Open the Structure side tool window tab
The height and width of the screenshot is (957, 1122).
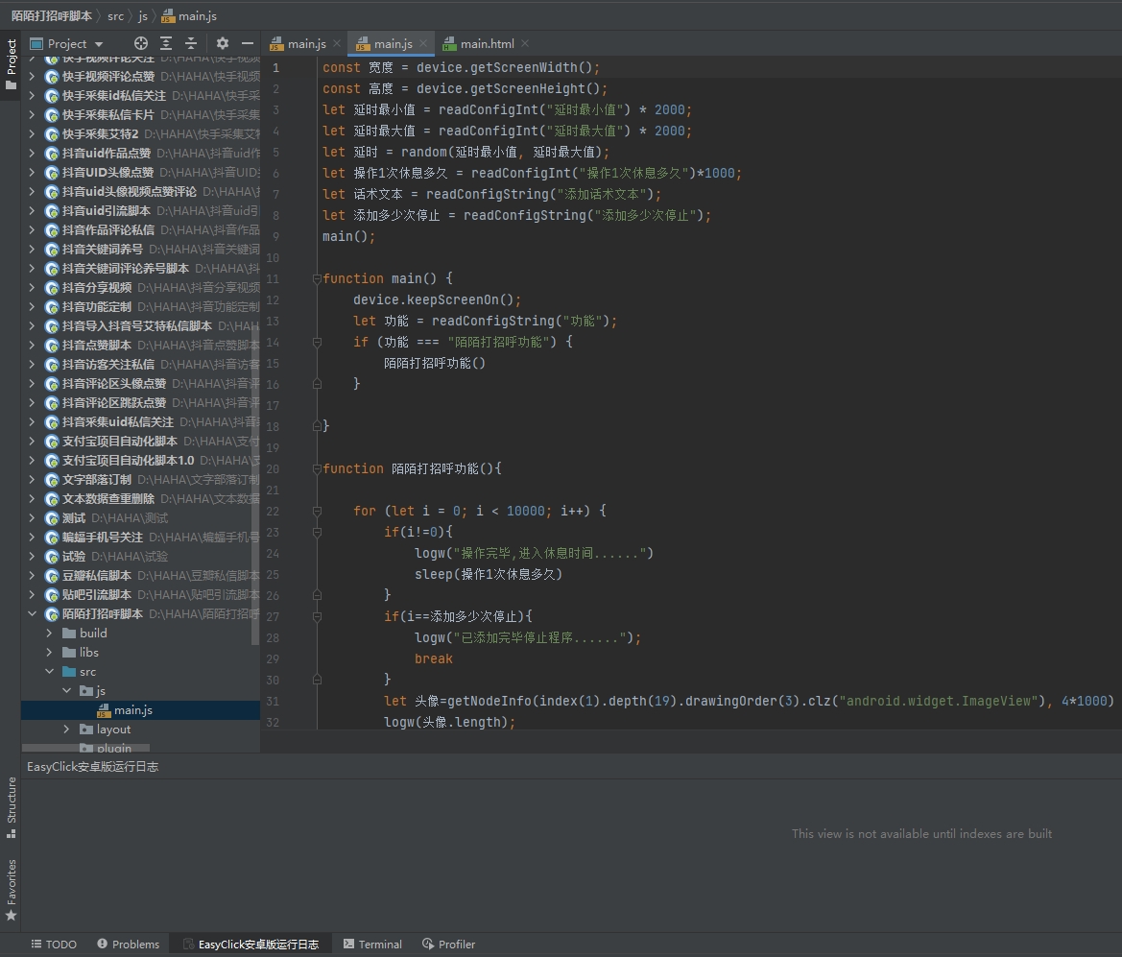[x=11, y=806]
